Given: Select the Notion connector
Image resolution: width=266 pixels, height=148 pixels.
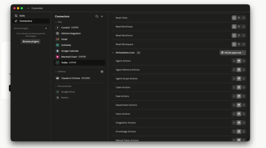Looking at the screenshot, I should click(79, 98).
